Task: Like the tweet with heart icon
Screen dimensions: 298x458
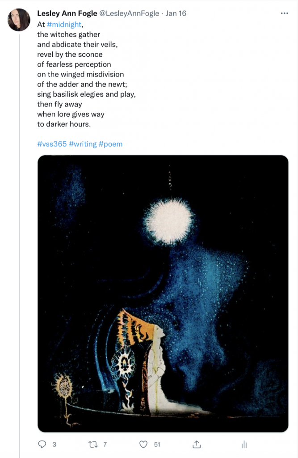Action: coord(143,444)
